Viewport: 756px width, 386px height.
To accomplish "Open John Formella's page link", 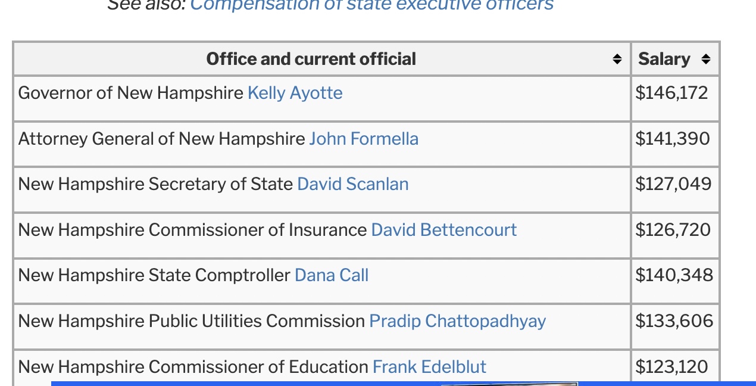I will pos(364,139).
